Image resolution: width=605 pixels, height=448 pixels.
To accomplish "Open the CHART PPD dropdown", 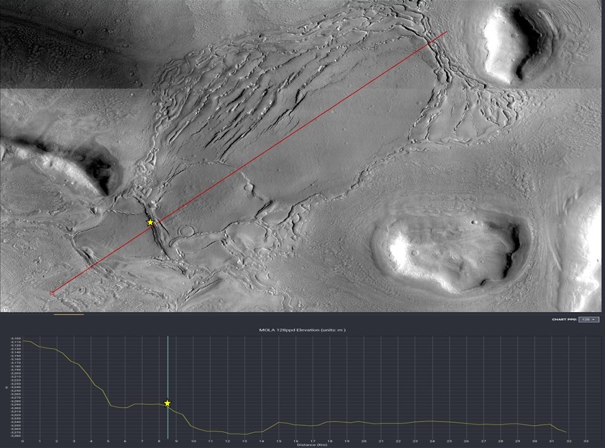I will 589,320.
